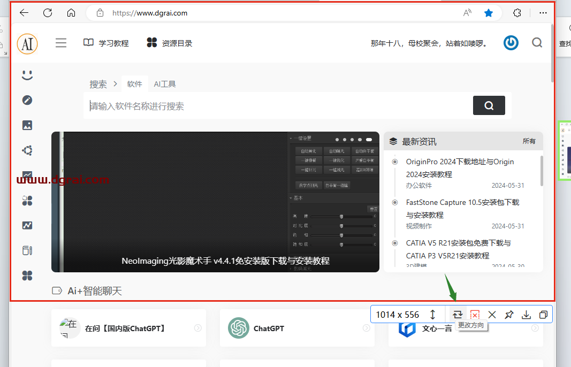Go back with the browser back arrow
571x367 pixels.
pos(24,13)
